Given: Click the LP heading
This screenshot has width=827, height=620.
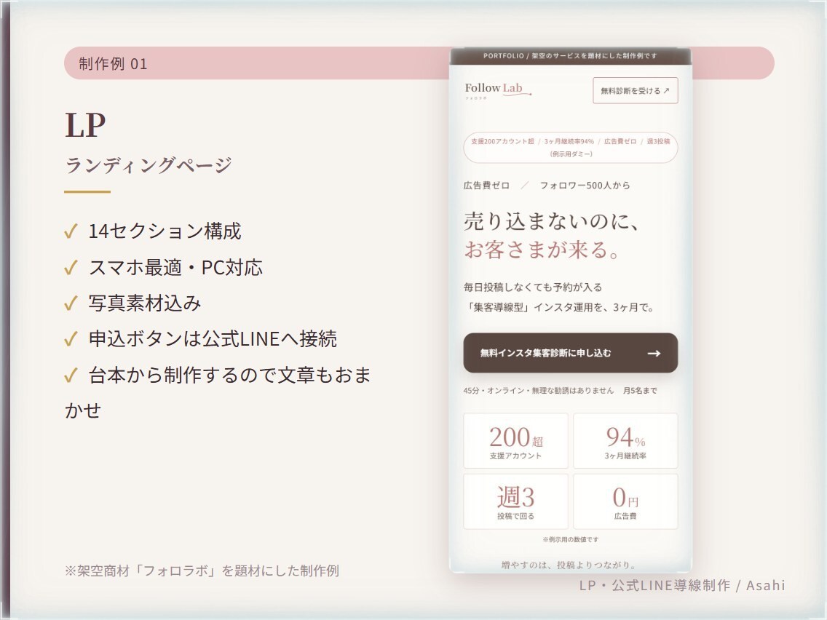Looking at the screenshot, I should 85,125.
